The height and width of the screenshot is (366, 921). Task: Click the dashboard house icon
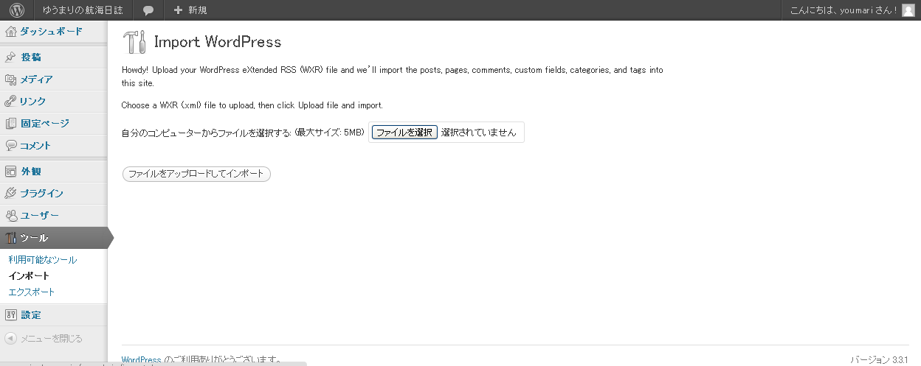point(10,31)
